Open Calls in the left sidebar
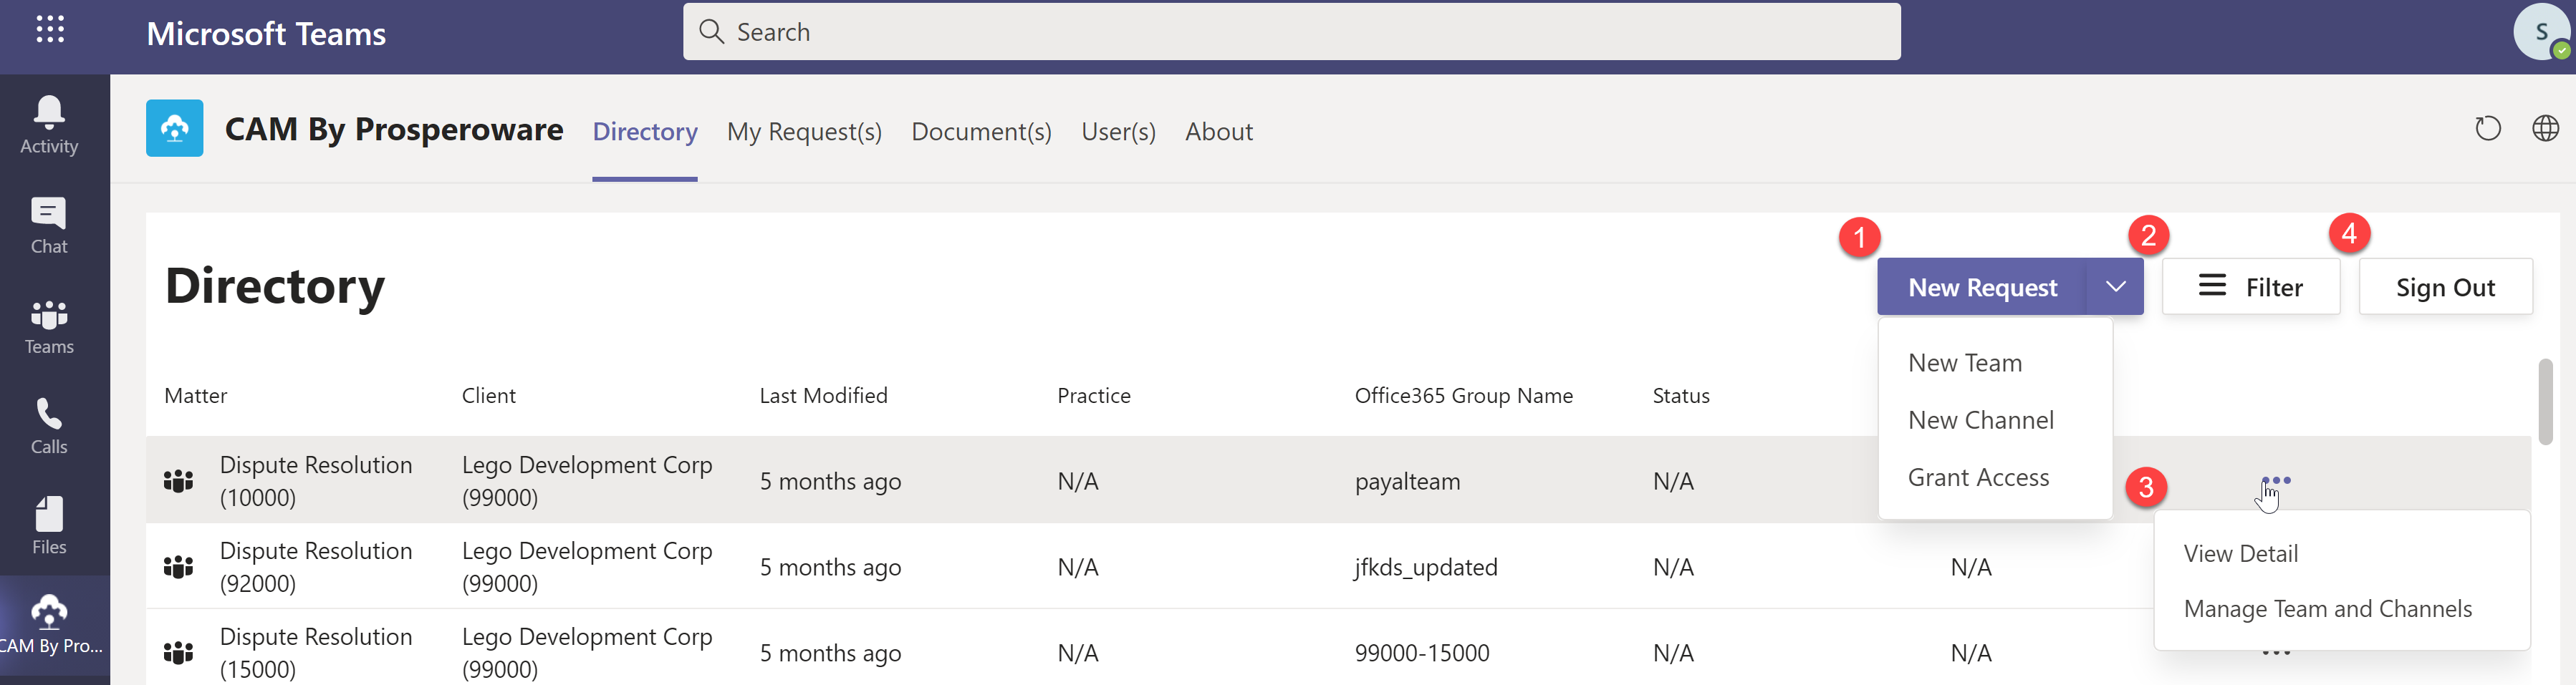 (49, 427)
